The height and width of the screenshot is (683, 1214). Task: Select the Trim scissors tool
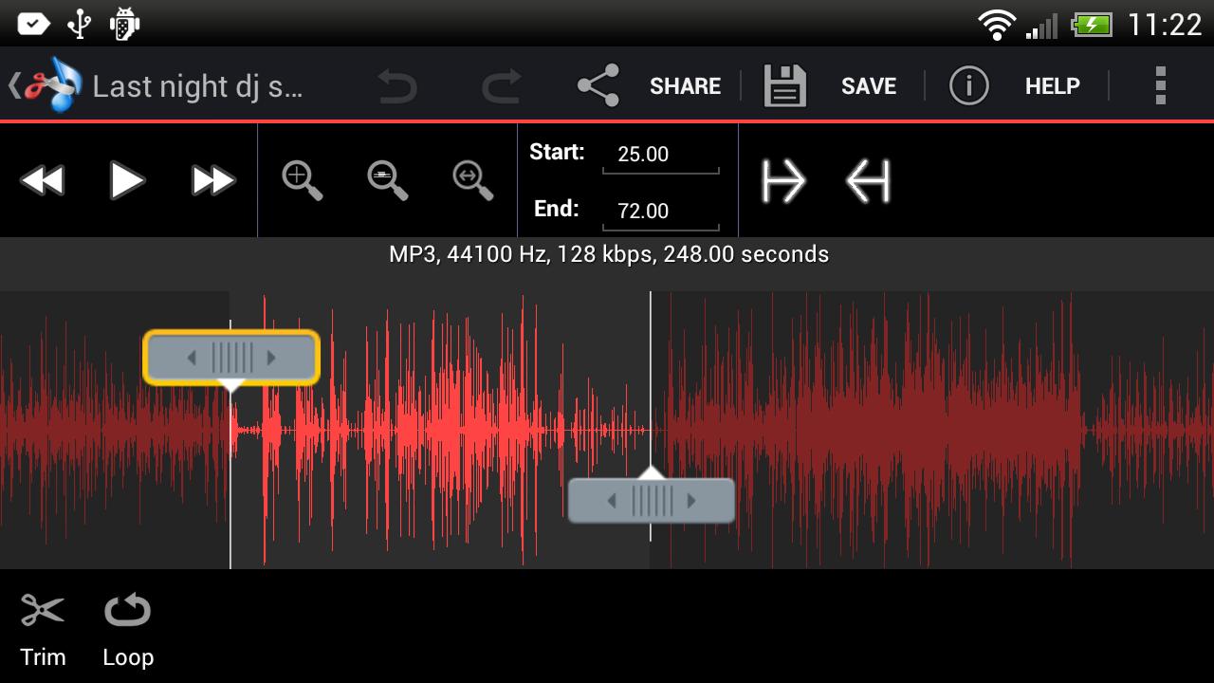(43, 628)
